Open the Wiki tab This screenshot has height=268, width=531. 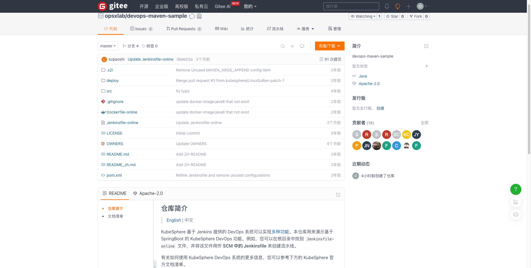[x=221, y=29]
